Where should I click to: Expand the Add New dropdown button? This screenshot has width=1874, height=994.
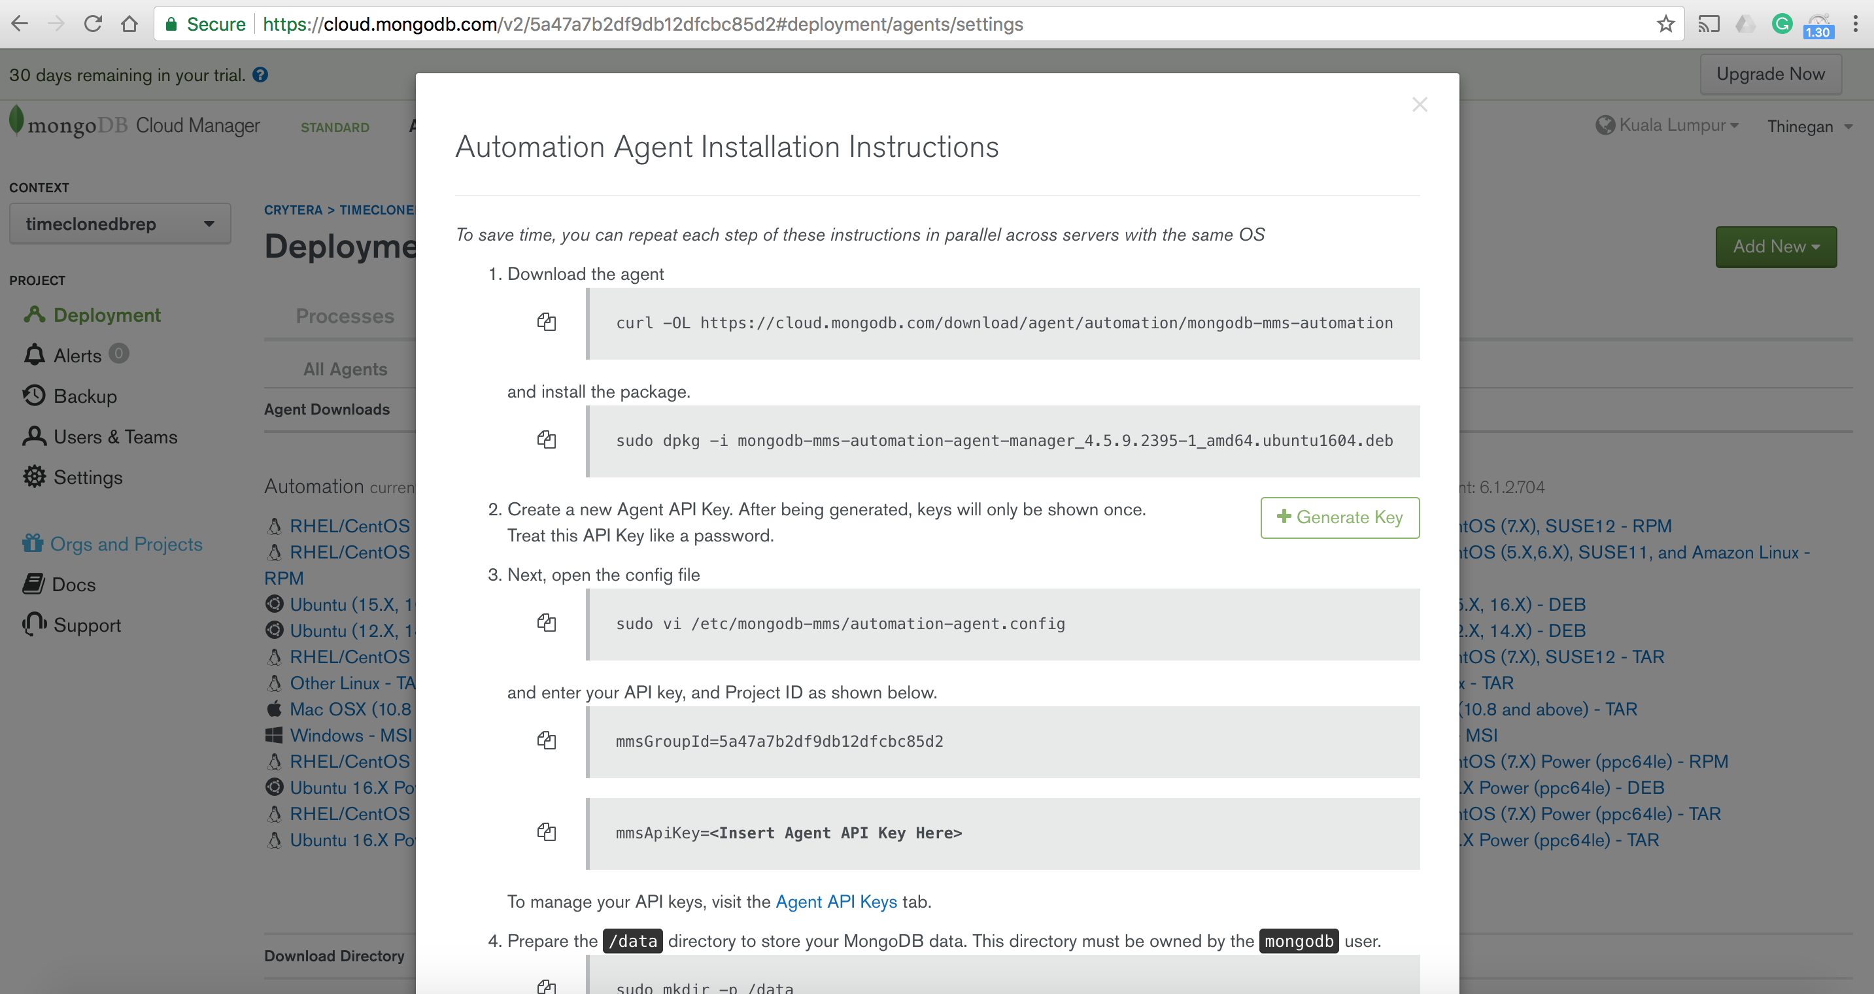1775,247
